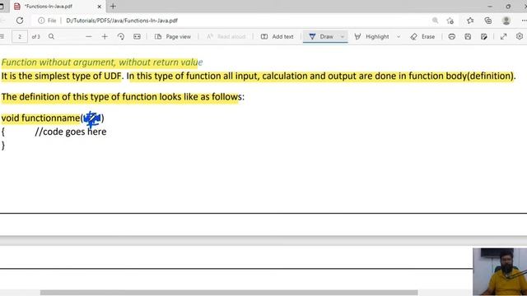
Task: Select the Highlight tool
Action: (371, 36)
